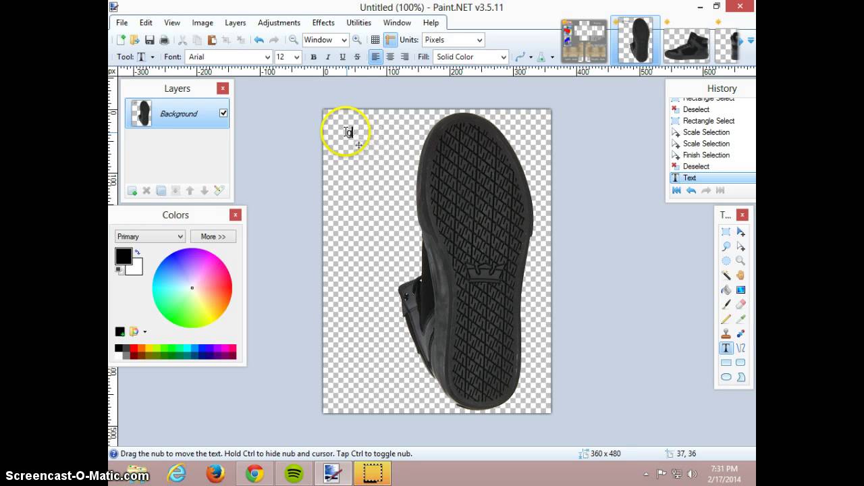The height and width of the screenshot is (486, 864).
Task: Open layer properties icon in Layers panel
Action: [x=219, y=191]
